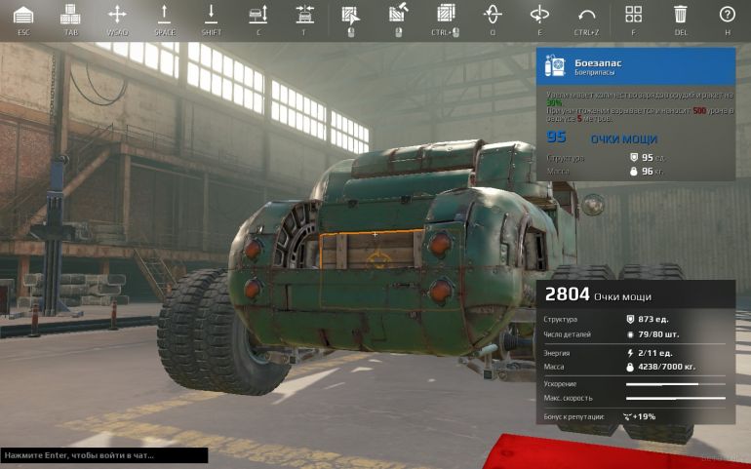Click the Боезапас ammo pack icon in the header

(556, 66)
